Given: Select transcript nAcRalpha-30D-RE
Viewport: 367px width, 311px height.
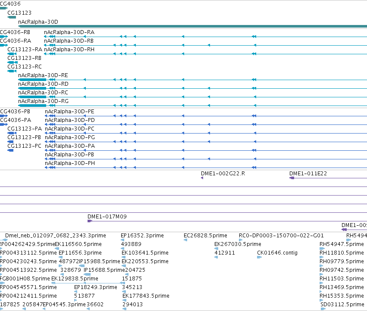Looking at the screenshot, I should [43, 75].
